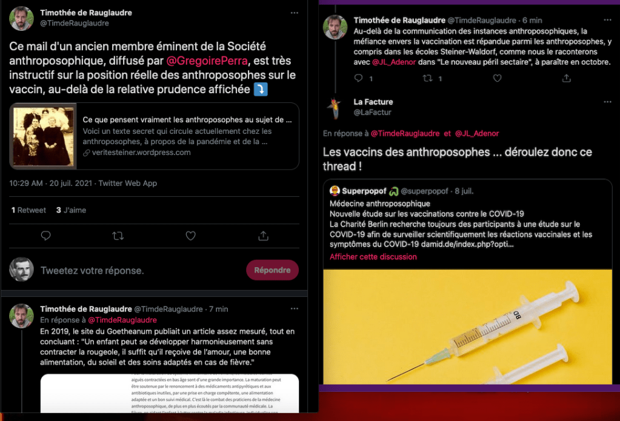Open more options on the 7 min reply

[x=294, y=309]
